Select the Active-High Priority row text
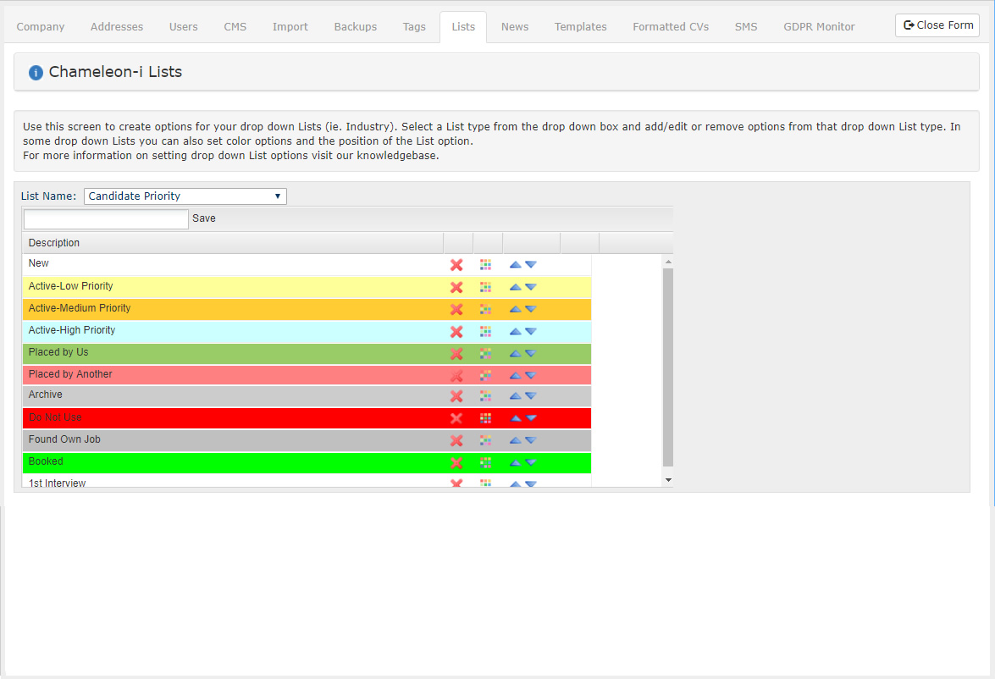 [x=72, y=330]
